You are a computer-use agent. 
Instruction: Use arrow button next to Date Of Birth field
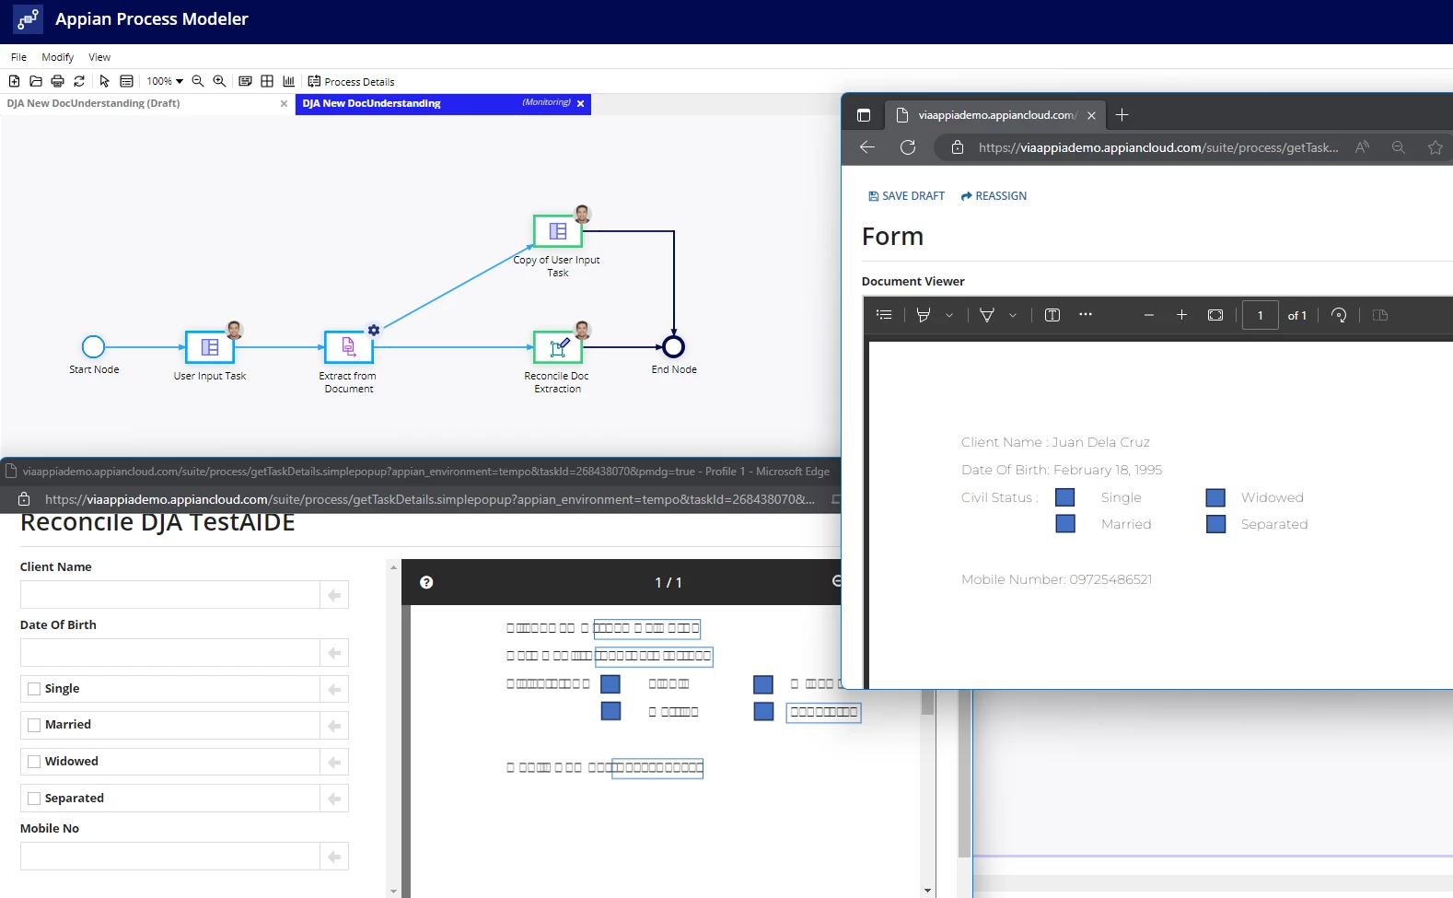(x=334, y=653)
